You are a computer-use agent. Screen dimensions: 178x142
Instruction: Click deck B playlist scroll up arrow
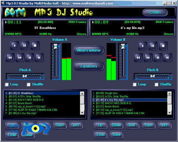pos(169,94)
